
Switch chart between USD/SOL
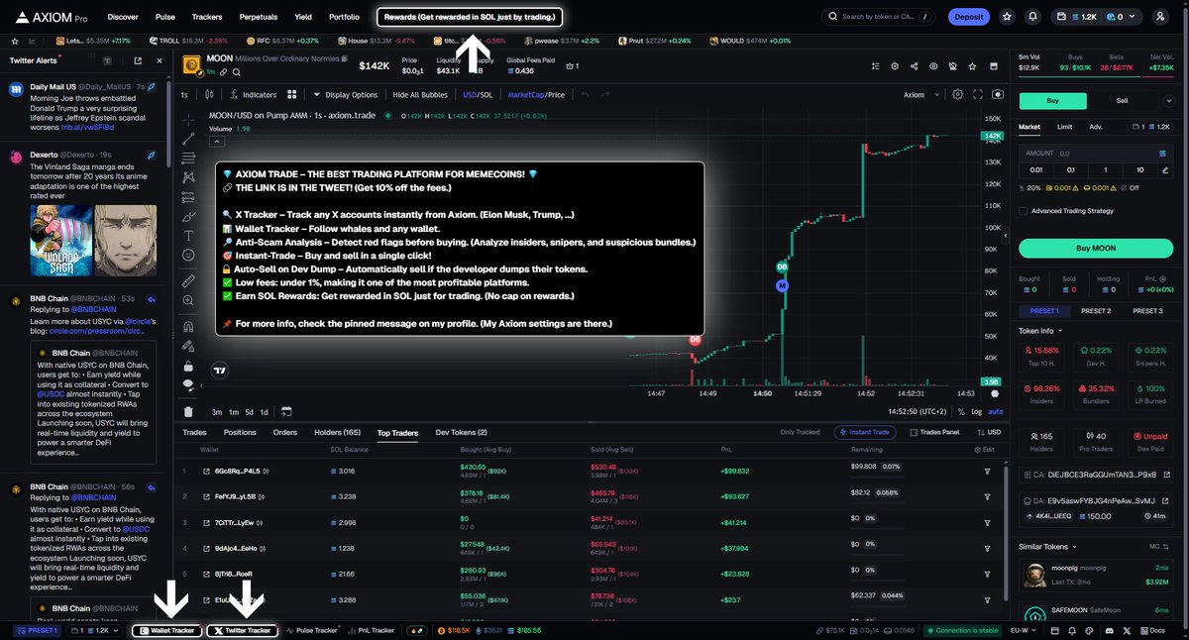(478, 95)
